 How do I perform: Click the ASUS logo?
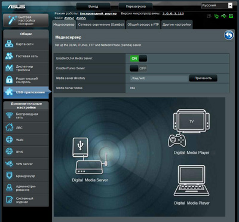(x=17, y=6)
